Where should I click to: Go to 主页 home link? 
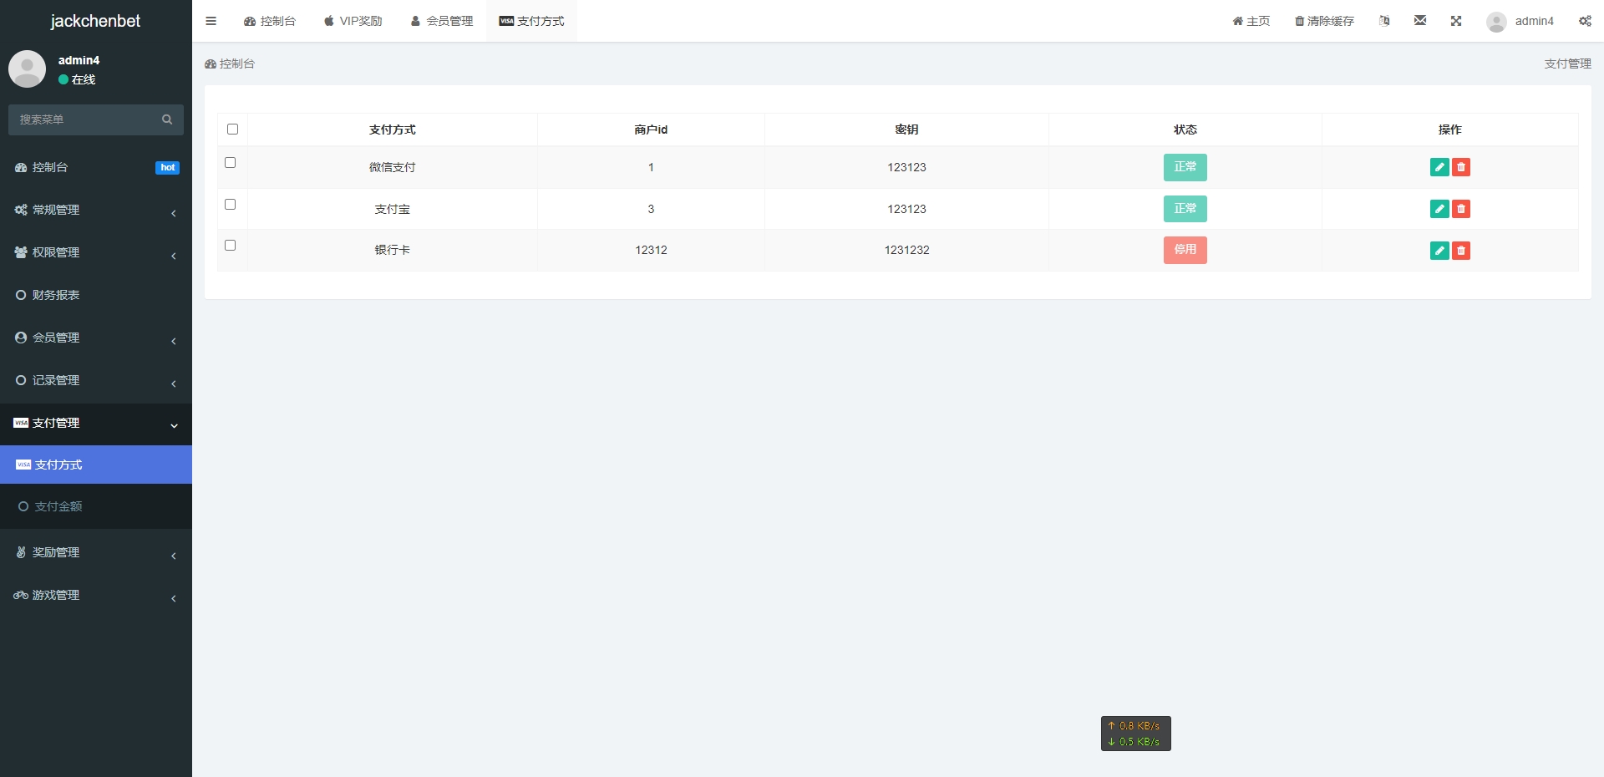coord(1251,21)
